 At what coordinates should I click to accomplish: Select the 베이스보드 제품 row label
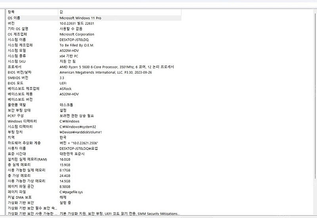(x=20, y=94)
